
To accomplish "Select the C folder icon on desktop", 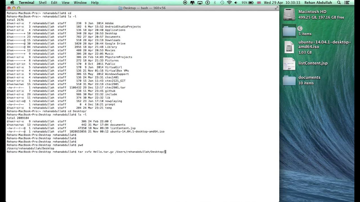I will 289,31.
